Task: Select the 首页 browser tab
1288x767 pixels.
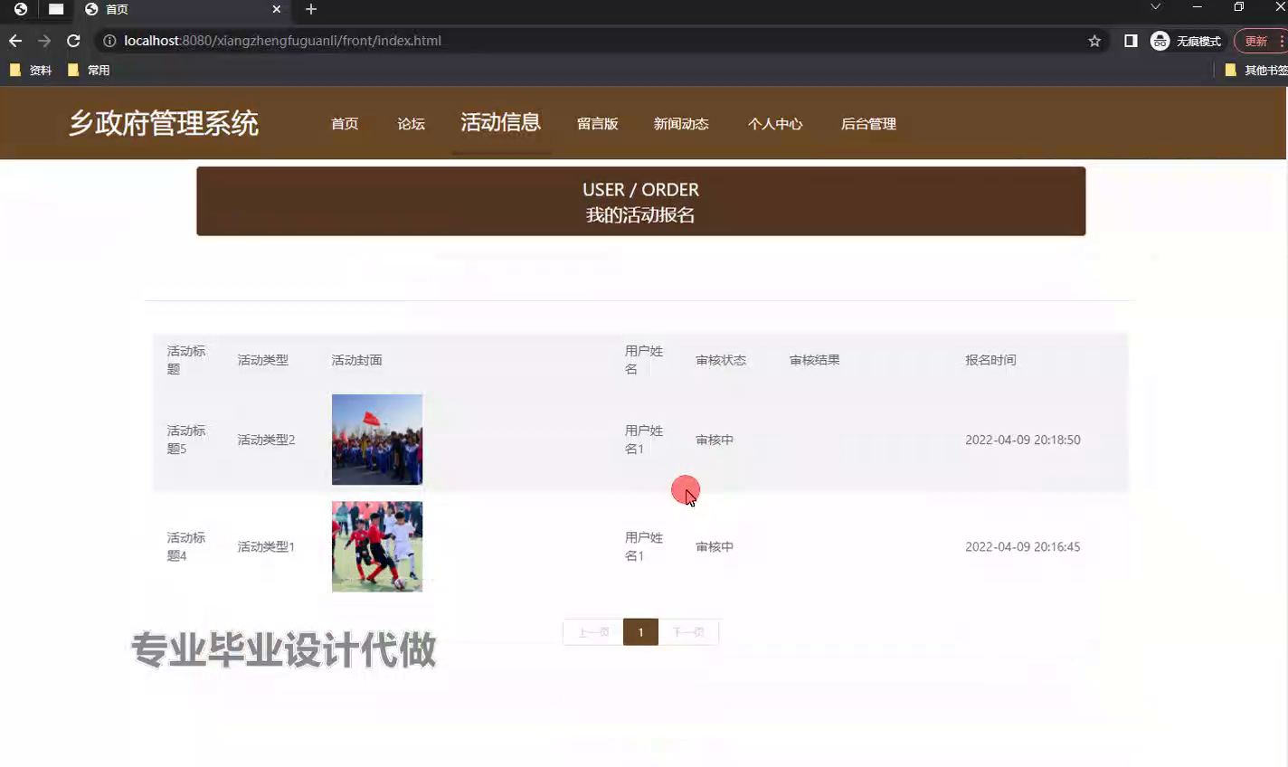Action: pyautogui.click(x=181, y=9)
